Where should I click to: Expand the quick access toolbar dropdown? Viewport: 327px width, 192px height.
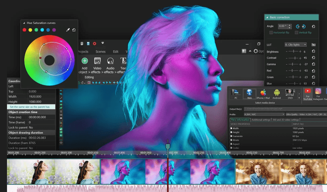click(x=103, y=43)
